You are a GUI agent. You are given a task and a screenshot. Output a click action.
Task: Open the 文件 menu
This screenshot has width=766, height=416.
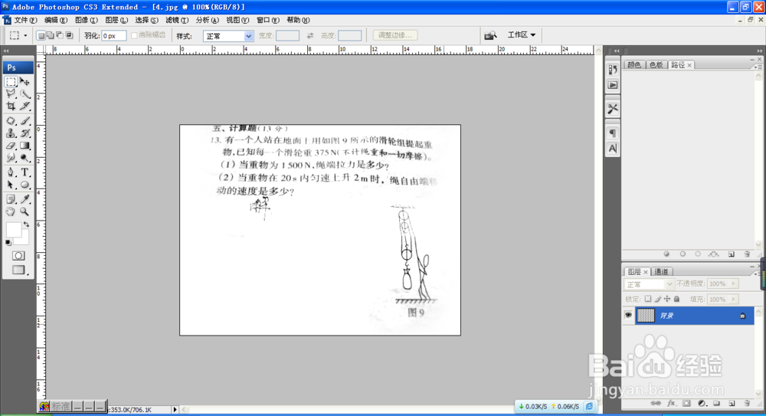(25, 20)
